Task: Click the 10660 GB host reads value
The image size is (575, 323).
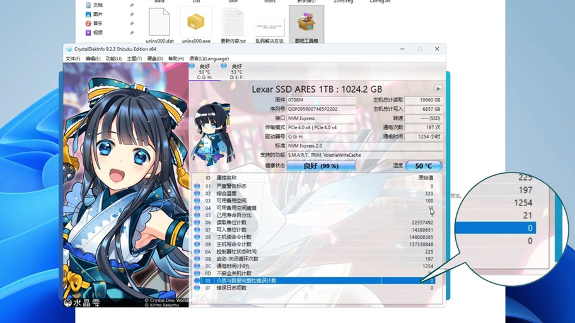Action: point(424,100)
